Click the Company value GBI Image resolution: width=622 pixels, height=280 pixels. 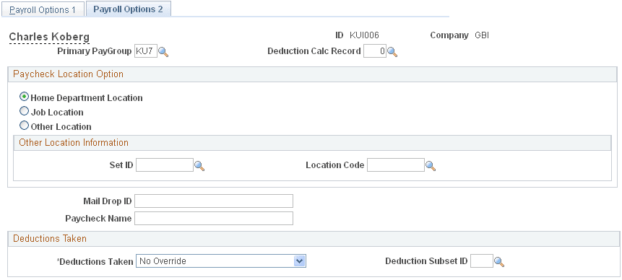(482, 35)
